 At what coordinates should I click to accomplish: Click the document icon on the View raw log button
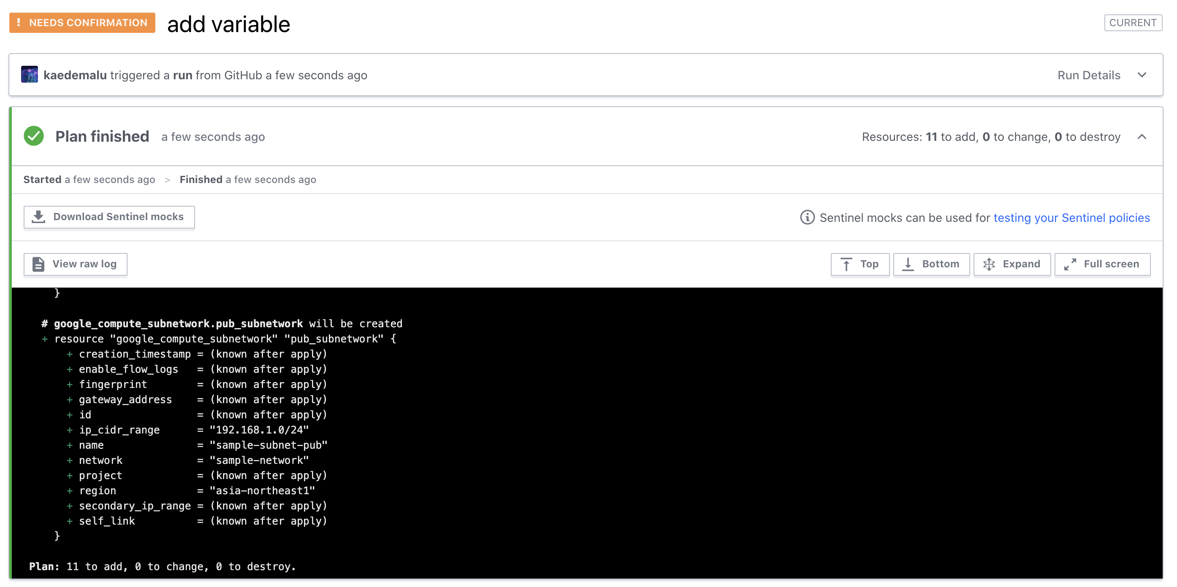38,264
